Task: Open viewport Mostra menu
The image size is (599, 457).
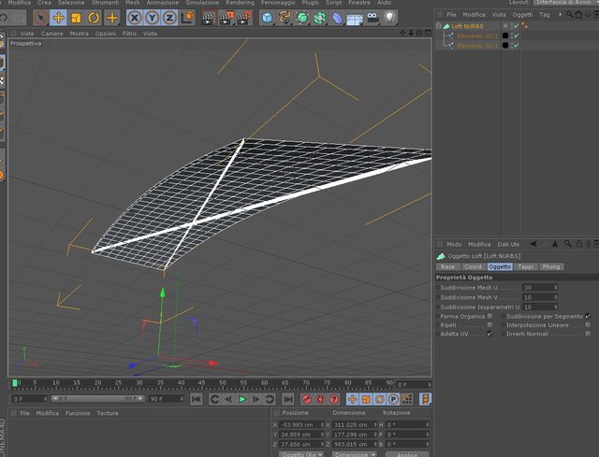Action: (x=79, y=34)
